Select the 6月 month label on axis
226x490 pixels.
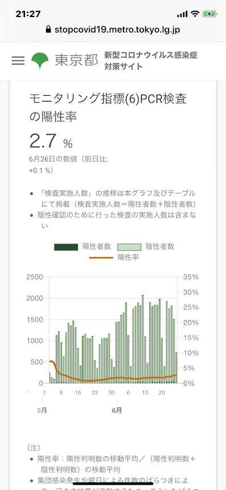tap(117, 410)
